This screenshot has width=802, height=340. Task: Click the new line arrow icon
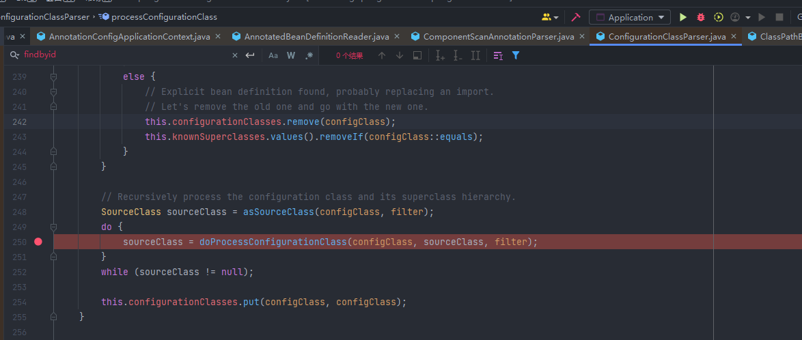click(249, 55)
